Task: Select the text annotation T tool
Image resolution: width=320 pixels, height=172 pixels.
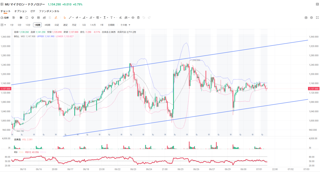Action: (x=111, y=18)
